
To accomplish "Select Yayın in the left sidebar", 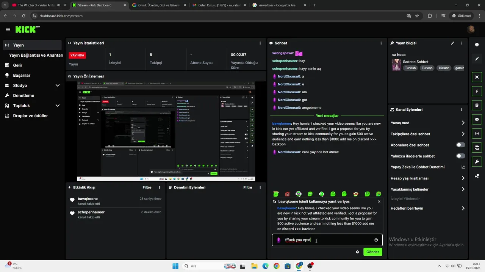I will click(32, 45).
